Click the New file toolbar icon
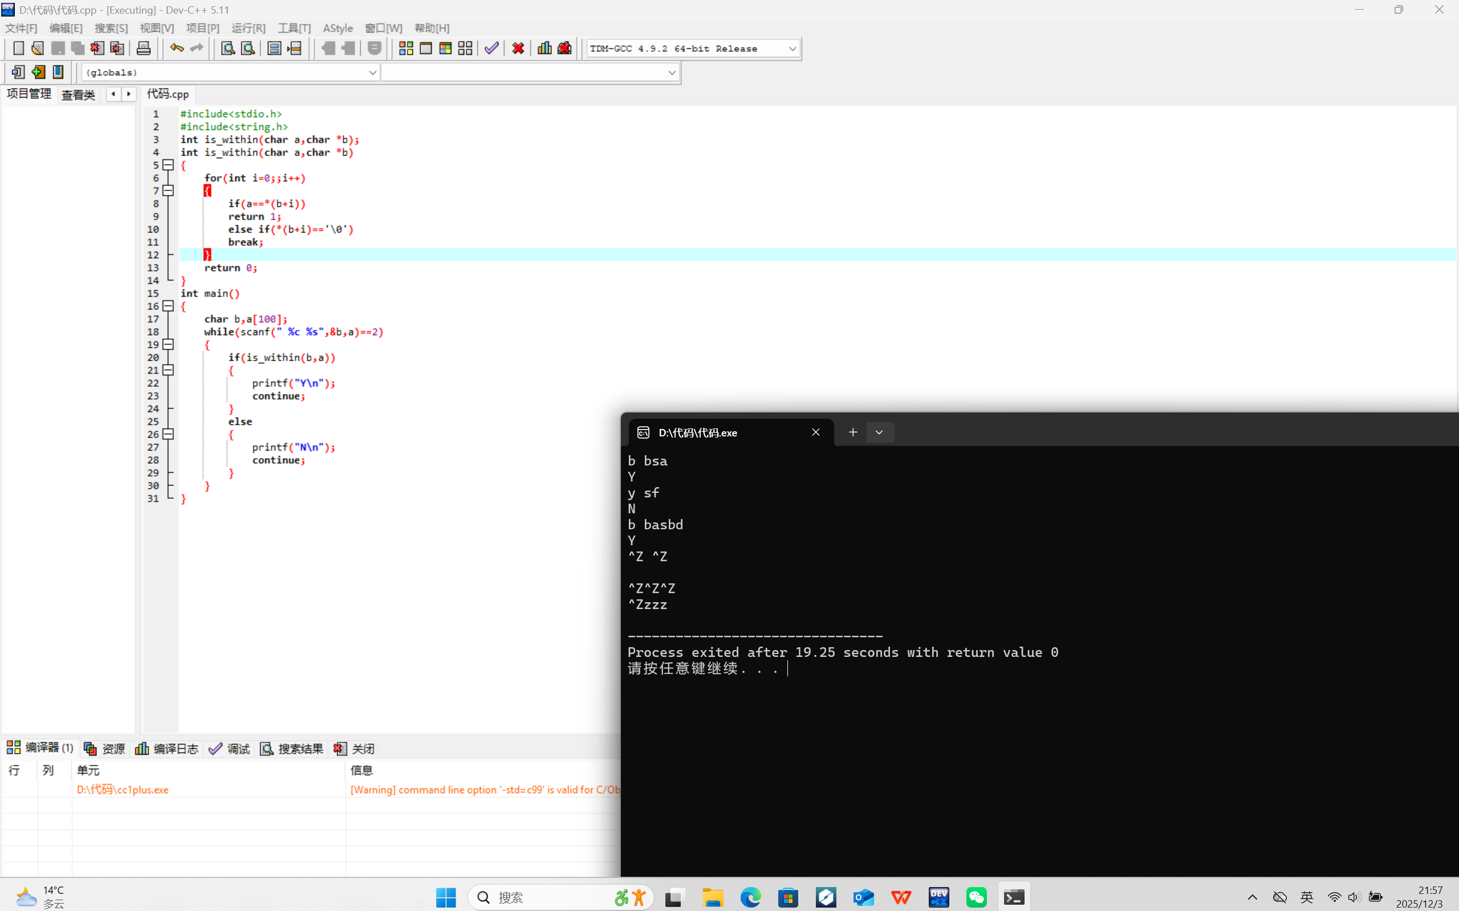1459x911 pixels. 18,48
